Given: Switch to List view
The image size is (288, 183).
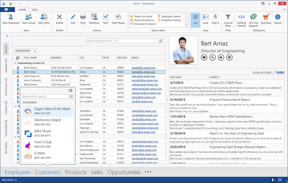Looking at the screenshot, I should [x=195, y=19].
